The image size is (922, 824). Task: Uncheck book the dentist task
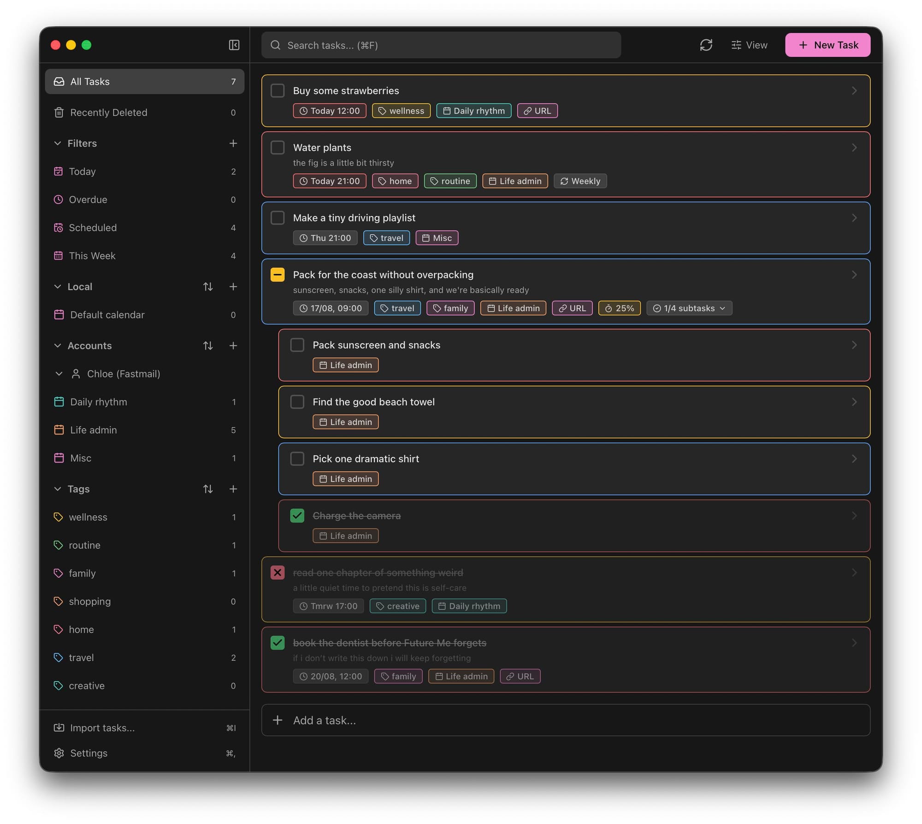click(x=278, y=643)
